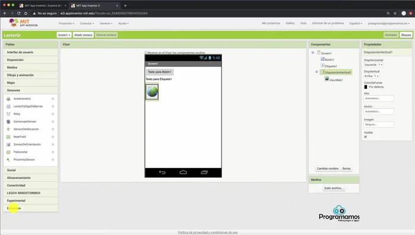Screen dimensions: 415x235
Task: Click the Borrar button
Action: [347, 168]
